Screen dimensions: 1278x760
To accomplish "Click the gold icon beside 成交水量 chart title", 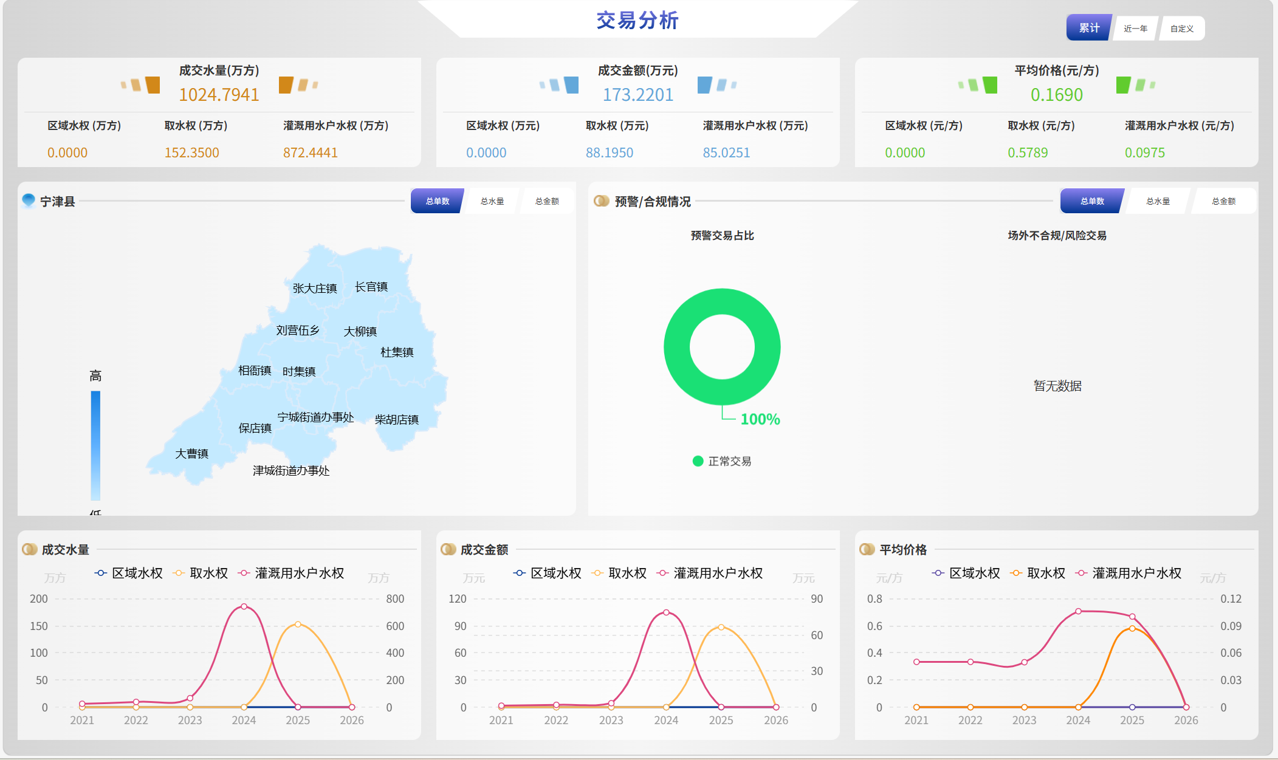I will [29, 549].
